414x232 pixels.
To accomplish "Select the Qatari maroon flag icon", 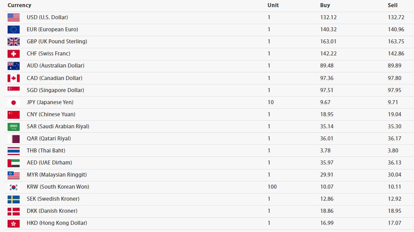I will [x=13, y=139].
